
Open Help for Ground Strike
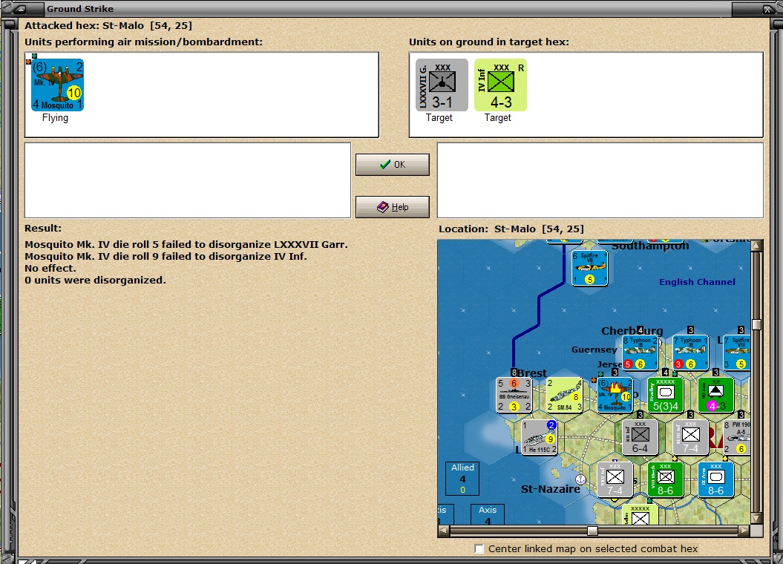[x=393, y=206]
